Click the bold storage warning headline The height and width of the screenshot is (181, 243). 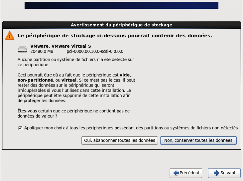tap(115, 36)
